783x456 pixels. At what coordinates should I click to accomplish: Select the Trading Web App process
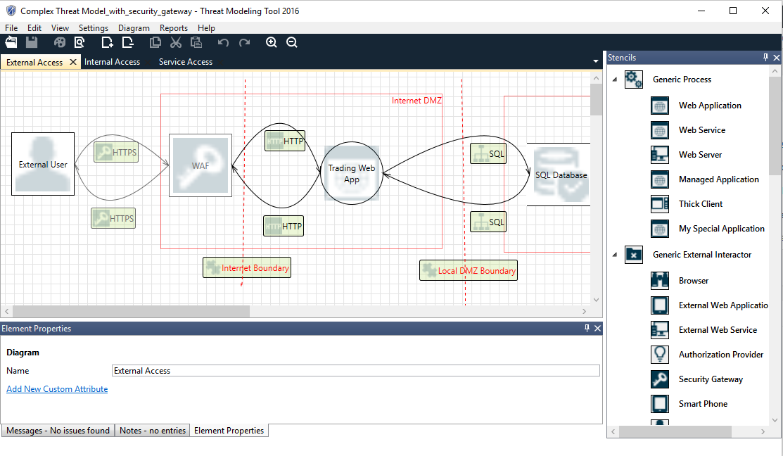[x=352, y=173]
